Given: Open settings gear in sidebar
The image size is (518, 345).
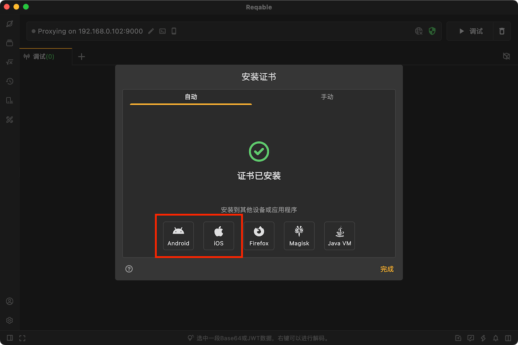Looking at the screenshot, I should click(x=9, y=320).
